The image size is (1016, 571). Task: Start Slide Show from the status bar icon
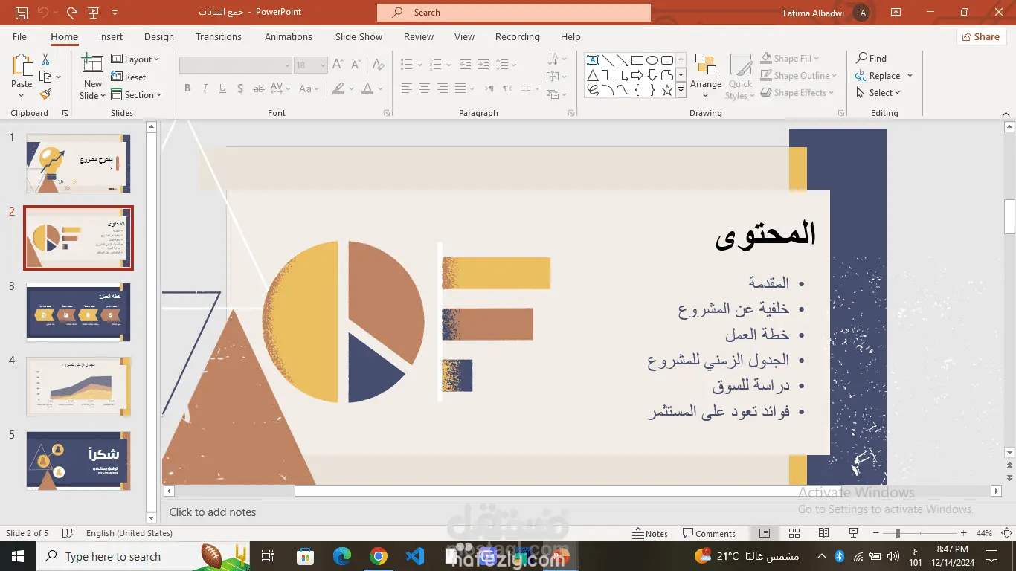pos(853,533)
